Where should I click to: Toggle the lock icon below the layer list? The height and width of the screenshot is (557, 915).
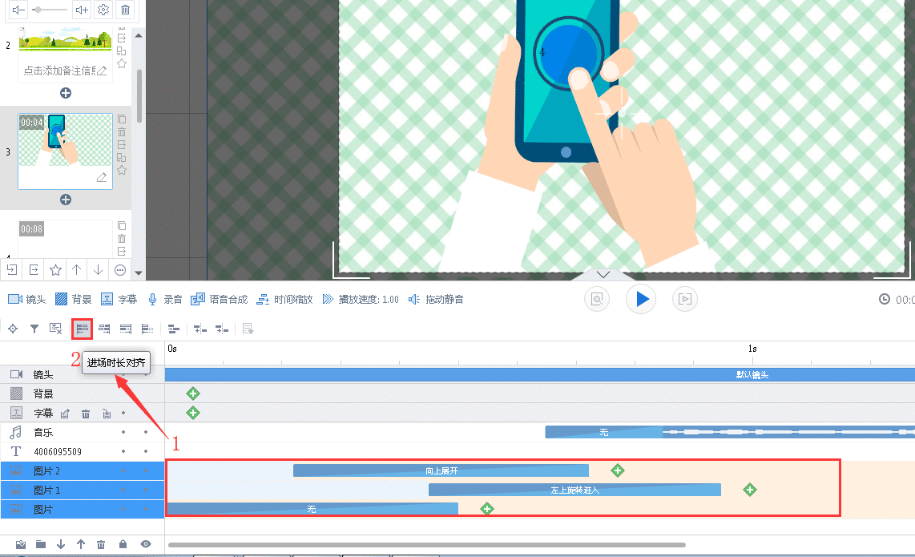click(x=123, y=544)
